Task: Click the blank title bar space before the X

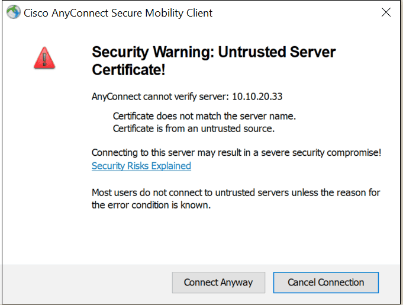Action: click(295, 12)
